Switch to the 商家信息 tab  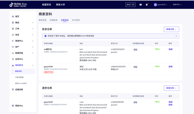[43, 20]
